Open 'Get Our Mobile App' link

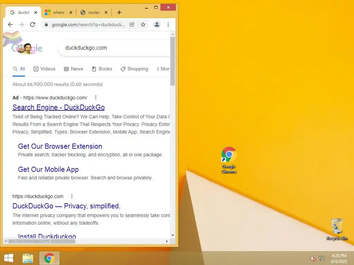(48, 169)
